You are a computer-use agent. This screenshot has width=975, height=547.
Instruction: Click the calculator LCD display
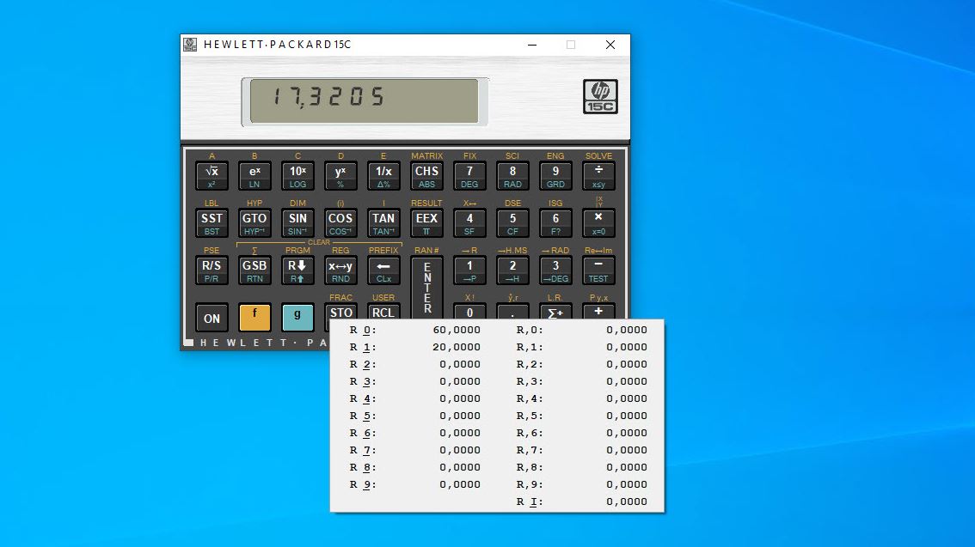click(x=365, y=100)
